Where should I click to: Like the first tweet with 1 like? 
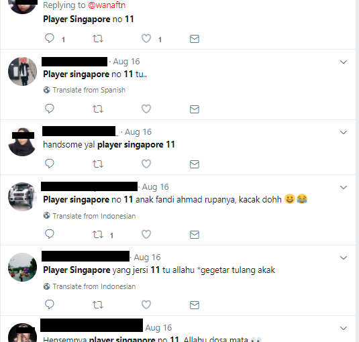pos(146,38)
